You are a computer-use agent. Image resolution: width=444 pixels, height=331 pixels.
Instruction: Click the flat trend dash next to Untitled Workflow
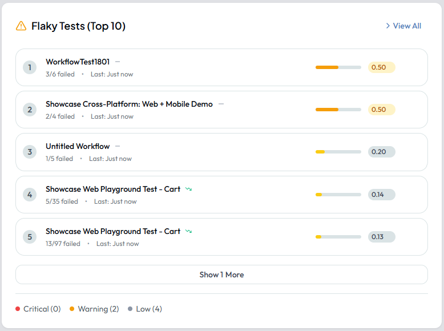[x=118, y=146]
